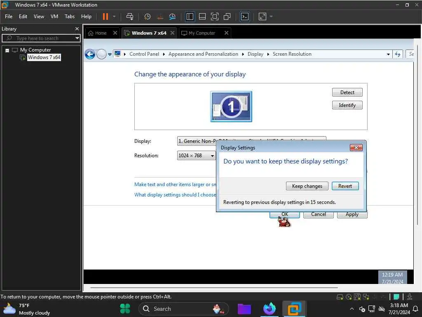
Task: Click the guest clock showing 12:19 AM
Action: pyautogui.click(x=392, y=277)
